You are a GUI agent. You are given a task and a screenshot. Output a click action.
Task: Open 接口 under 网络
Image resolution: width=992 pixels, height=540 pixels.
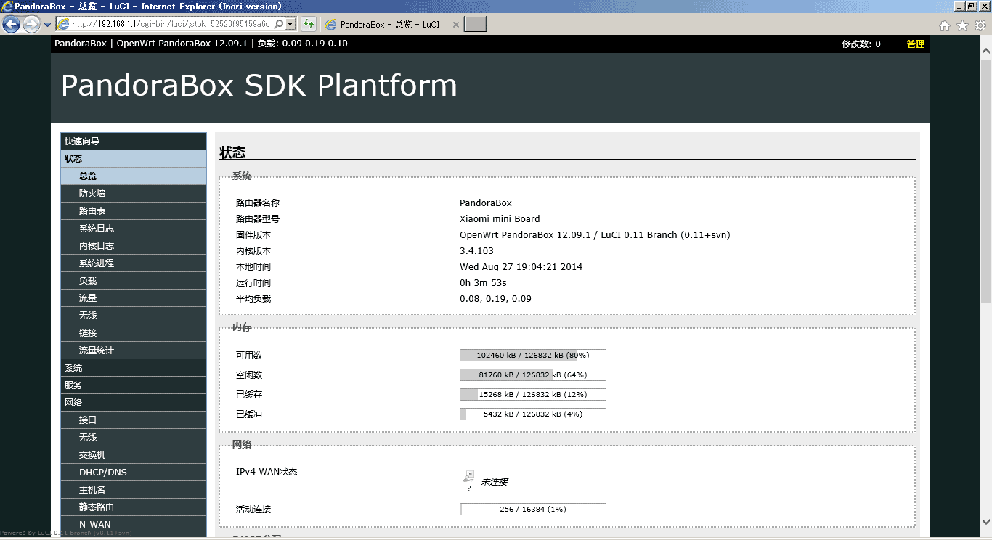pyautogui.click(x=134, y=420)
